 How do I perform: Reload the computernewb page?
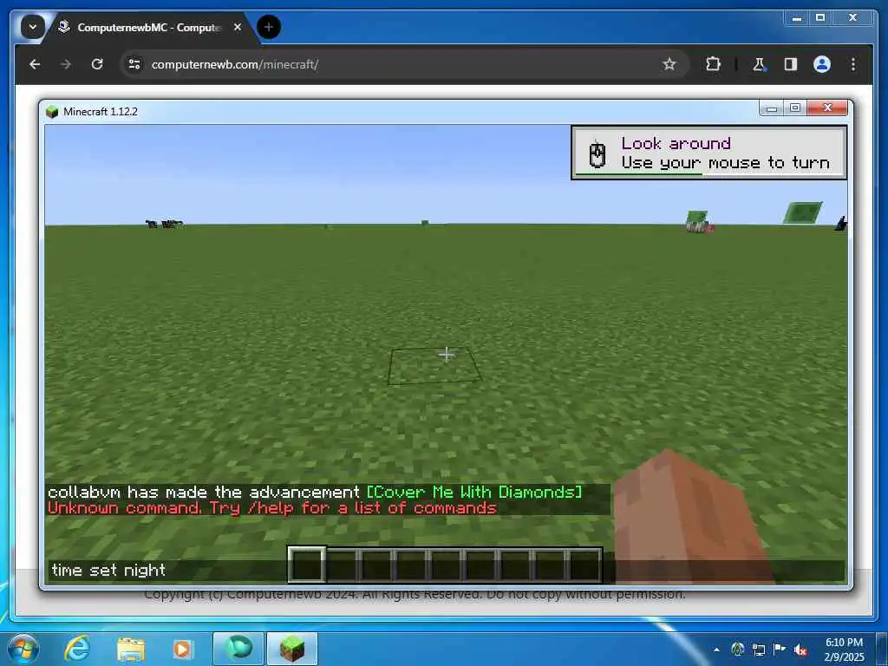tap(97, 64)
